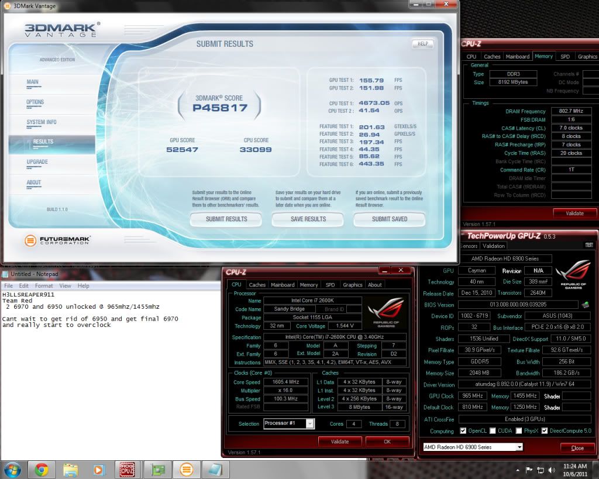The width and height of the screenshot is (599, 479).
Task: Switch to Notepad taskbar icon
Action: (x=215, y=470)
